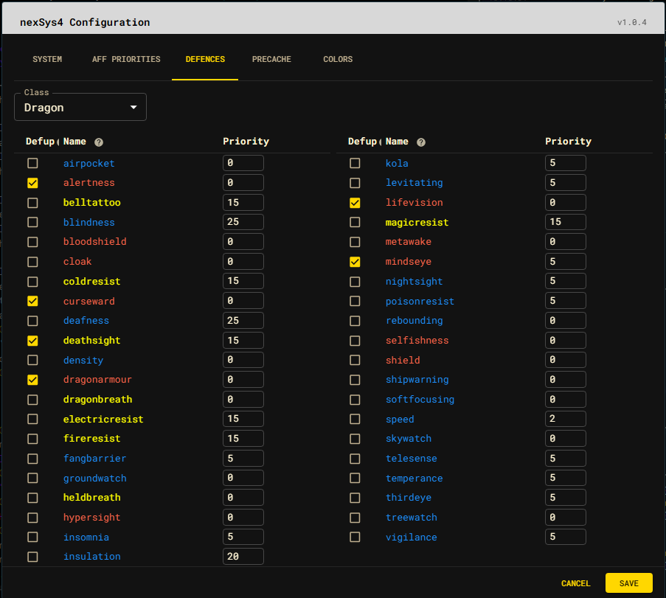Enable the airpocket defup checkbox
The width and height of the screenshot is (666, 598).
coord(32,163)
